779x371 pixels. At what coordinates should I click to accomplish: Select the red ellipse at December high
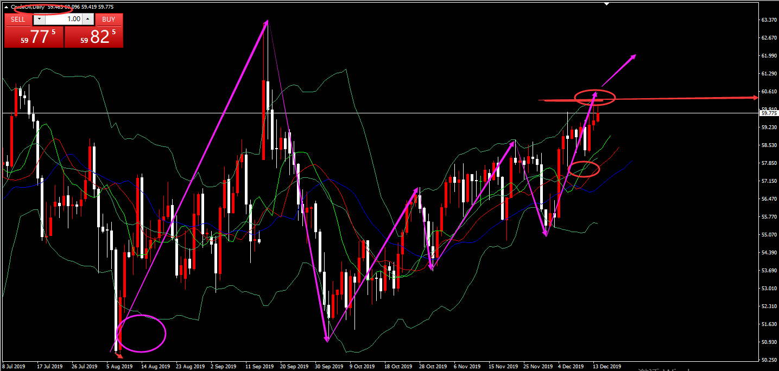(x=595, y=97)
